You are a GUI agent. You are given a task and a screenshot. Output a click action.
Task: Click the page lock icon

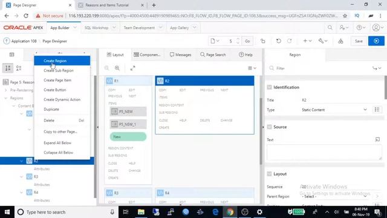(262, 41)
